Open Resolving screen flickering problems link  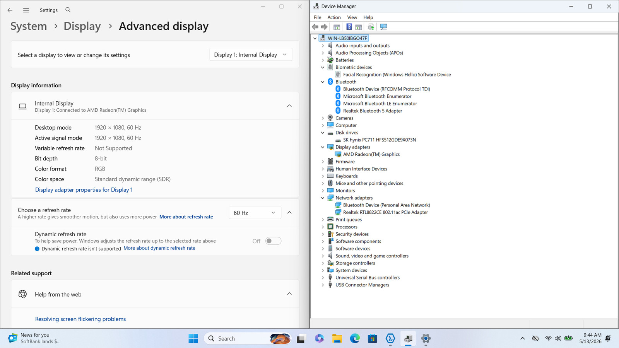click(80, 319)
